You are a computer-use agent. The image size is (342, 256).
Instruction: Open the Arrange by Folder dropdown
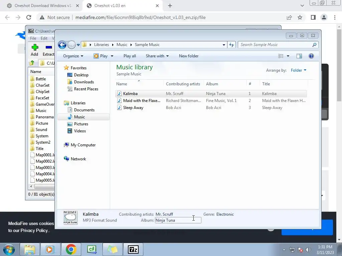(298, 70)
